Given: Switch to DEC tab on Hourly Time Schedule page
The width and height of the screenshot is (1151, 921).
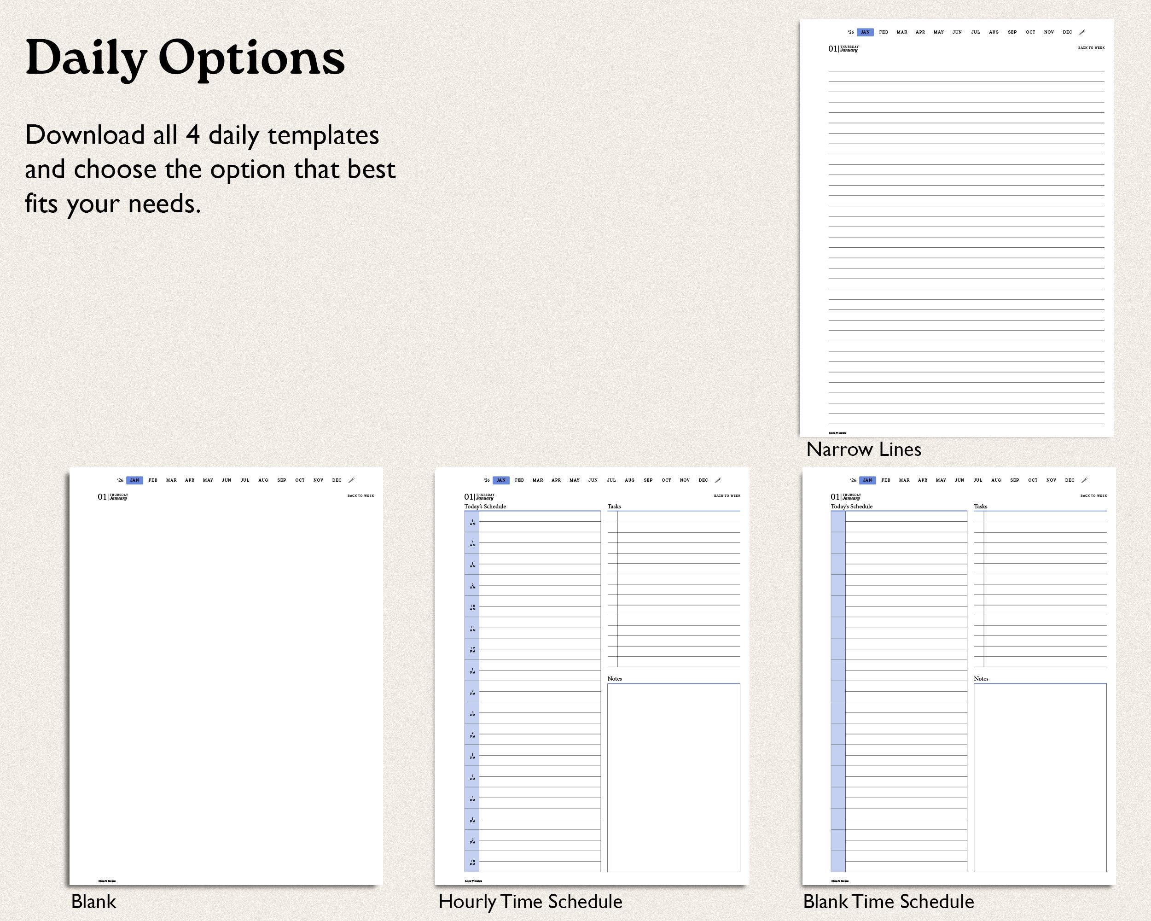Looking at the screenshot, I should tap(703, 480).
